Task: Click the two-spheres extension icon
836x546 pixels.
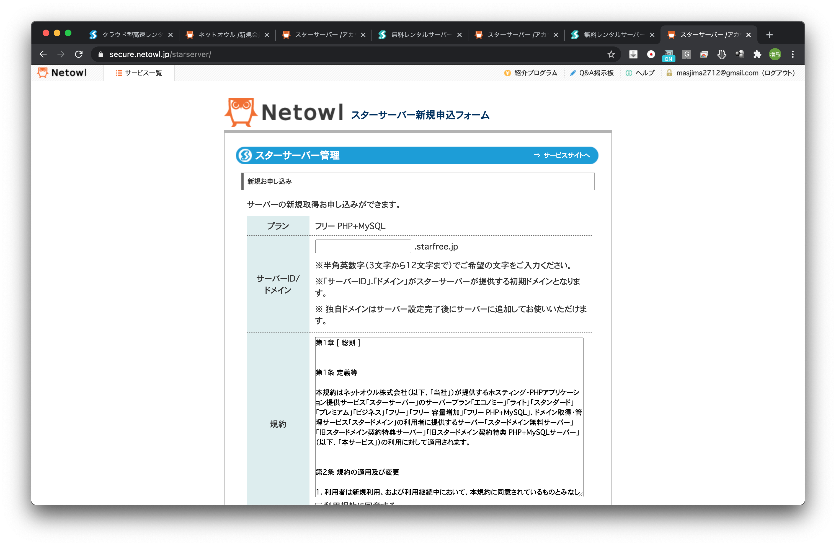Action: coord(739,54)
